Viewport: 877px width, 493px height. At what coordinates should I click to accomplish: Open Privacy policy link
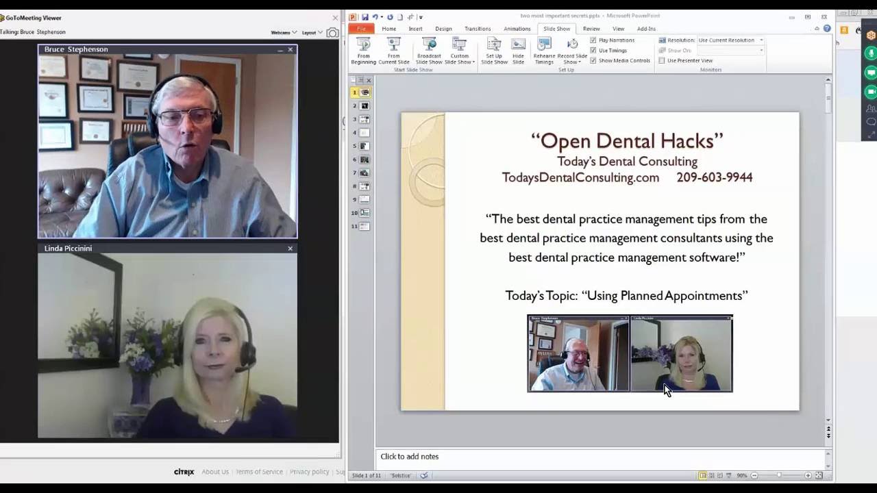(x=309, y=472)
